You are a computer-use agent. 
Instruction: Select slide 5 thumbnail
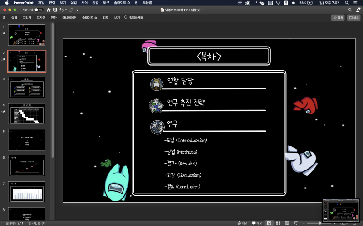pyautogui.click(x=27, y=140)
